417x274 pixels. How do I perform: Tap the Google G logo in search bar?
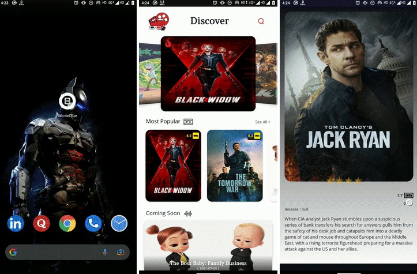[13, 252]
